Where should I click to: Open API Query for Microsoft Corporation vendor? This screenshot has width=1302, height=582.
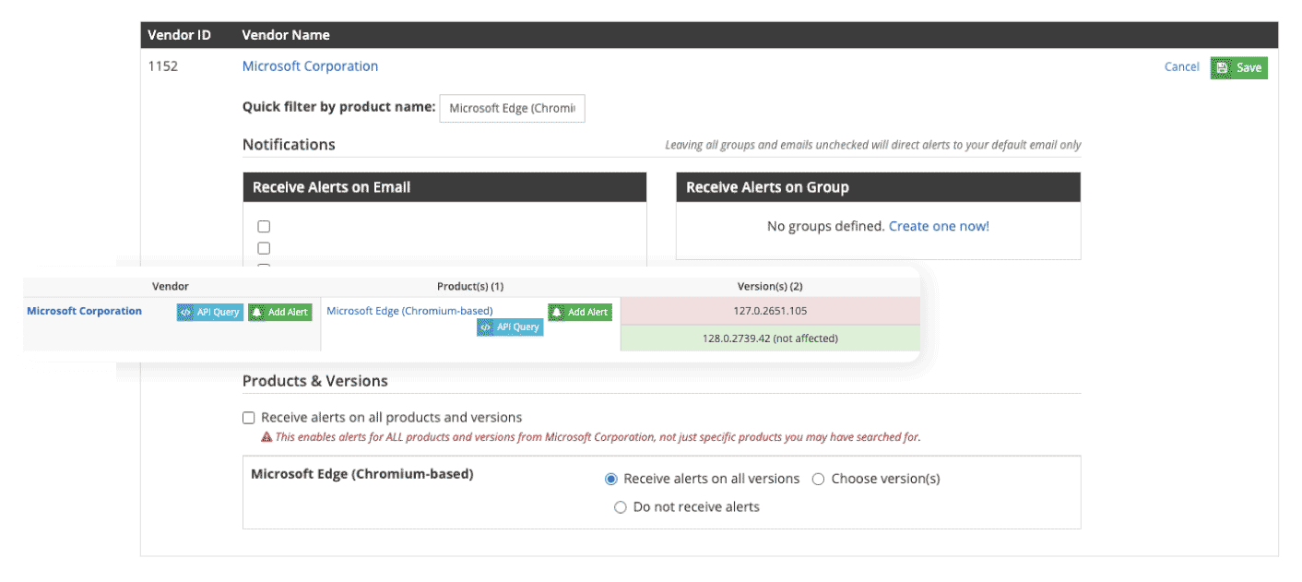210,312
